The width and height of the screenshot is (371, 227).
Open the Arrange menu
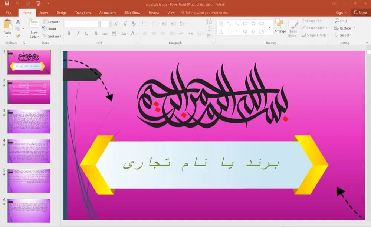click(280, 27)
